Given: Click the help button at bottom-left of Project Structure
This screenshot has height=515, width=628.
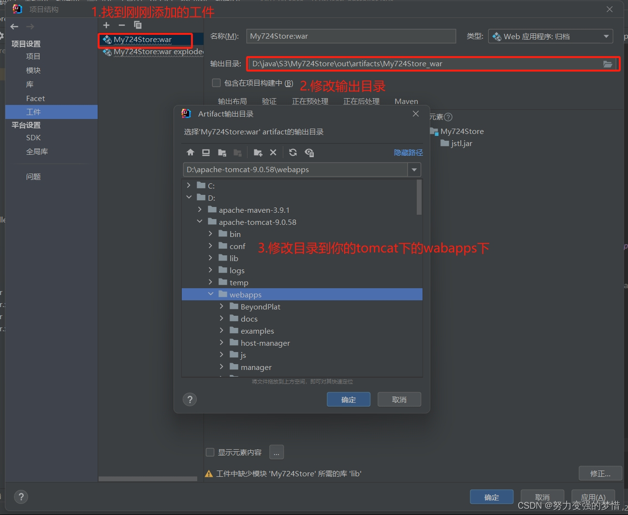Looking at the screenshot, I should point(21,497).
